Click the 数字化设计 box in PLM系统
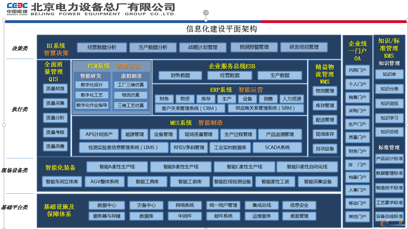This screenshot has width=408, height=229. click(x=92, y=85)
